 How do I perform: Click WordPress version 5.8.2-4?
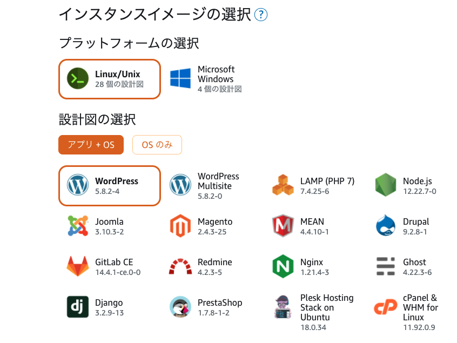point(107,191)
